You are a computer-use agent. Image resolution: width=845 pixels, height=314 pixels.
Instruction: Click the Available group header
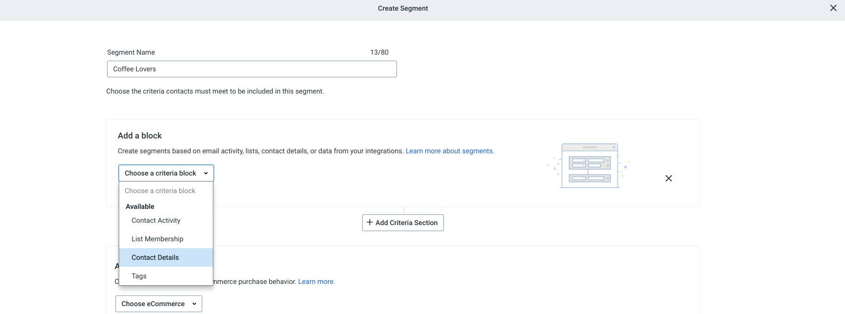140,207
